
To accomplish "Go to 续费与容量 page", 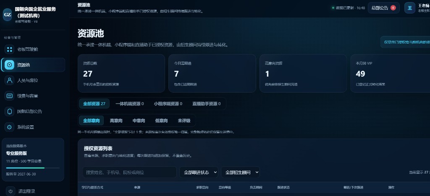I will tap(33, 96).
